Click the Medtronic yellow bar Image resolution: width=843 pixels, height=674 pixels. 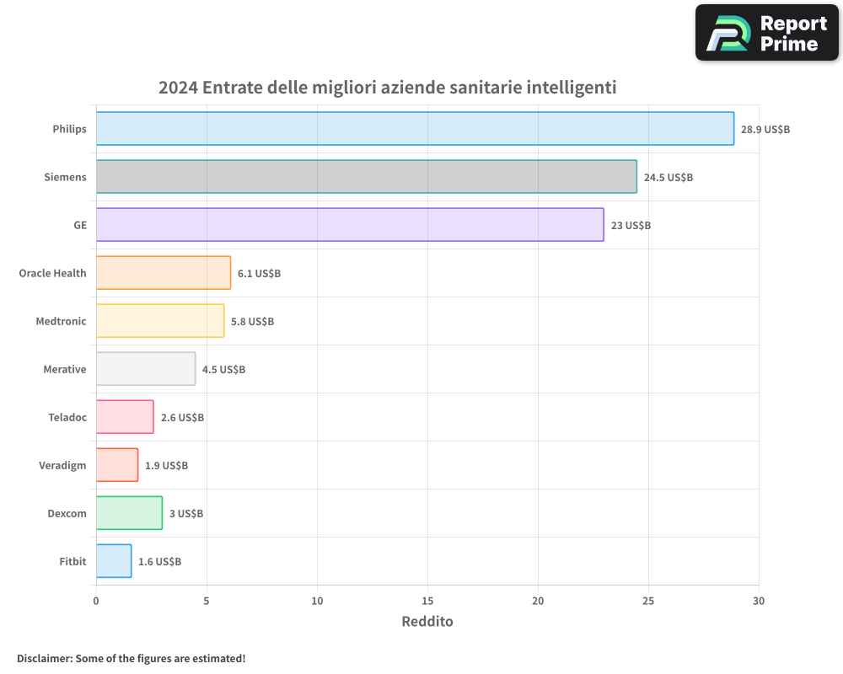click(159, 321)
